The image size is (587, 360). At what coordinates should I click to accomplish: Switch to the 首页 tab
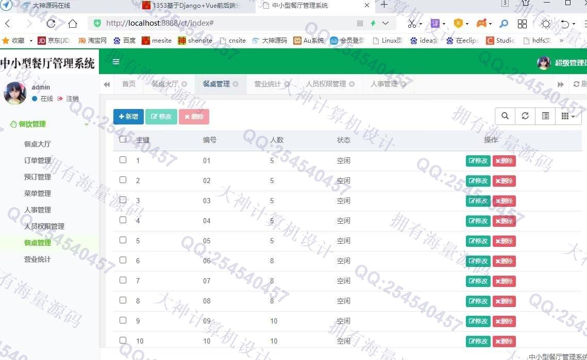(129, 84)
